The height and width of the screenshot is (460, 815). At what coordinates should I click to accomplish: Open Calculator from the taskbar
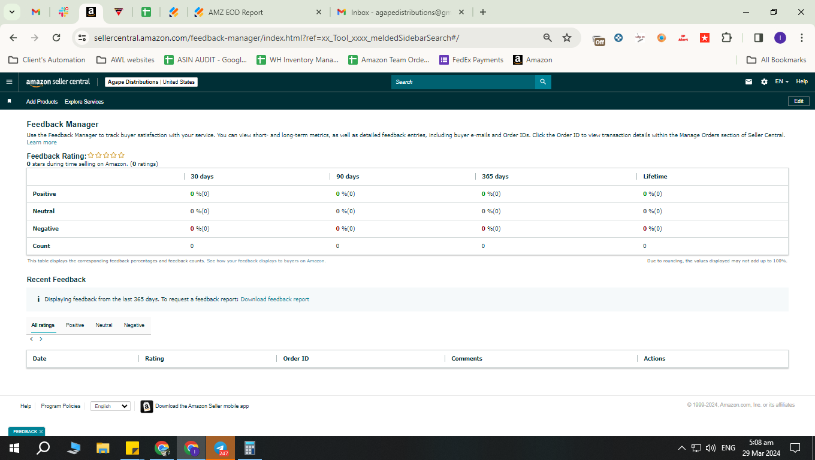(250, 448)
